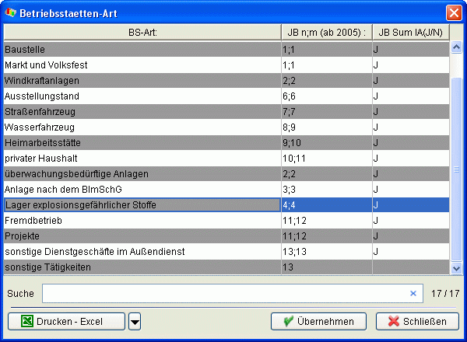Close the Betriebsstaetten-Art dialog window
The image size is (467, 342).
coord(454,12)
